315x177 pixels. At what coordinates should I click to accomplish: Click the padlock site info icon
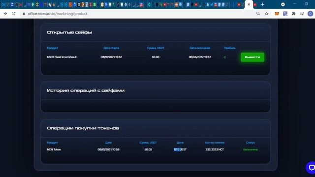[24, 14]
